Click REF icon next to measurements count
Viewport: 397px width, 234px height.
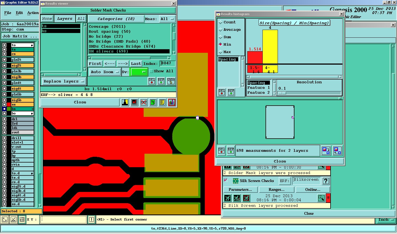pyautogui.click(x=231, y=151)
